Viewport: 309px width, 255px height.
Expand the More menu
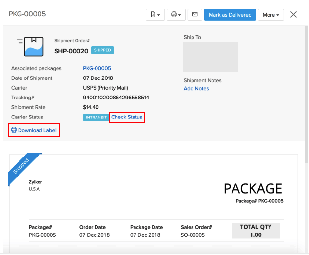tap(271, 15)
